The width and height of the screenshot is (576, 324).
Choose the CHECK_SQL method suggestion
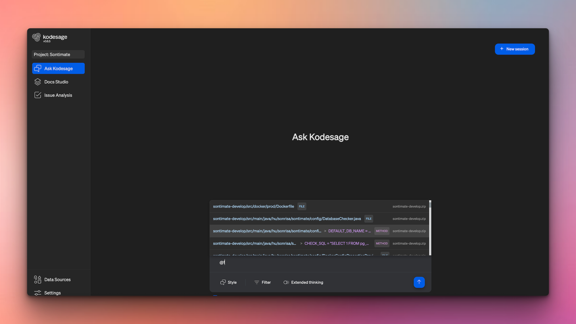[x=336, y=243]
